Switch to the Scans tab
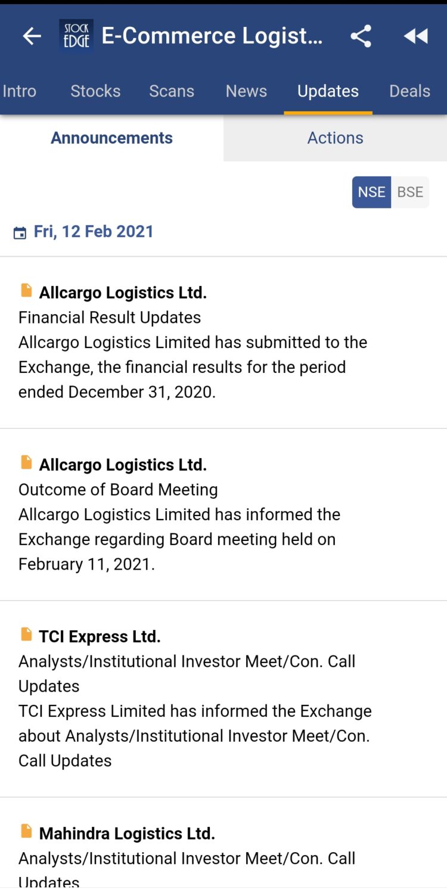 pos(172,91)
